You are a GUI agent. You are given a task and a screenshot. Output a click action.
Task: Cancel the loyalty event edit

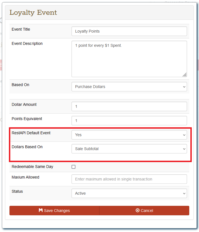tap(144, 211)
